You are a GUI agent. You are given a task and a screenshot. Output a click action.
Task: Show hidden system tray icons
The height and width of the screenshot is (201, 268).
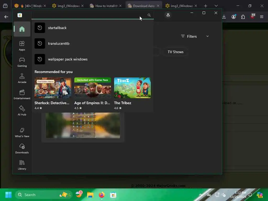201,195
